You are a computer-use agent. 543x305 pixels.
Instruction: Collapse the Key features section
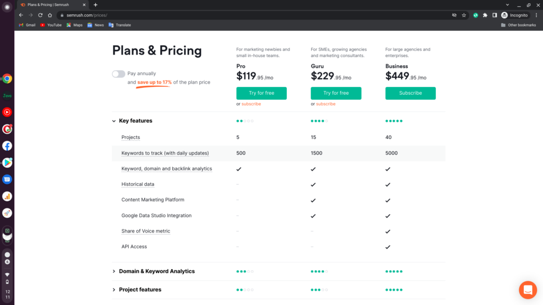pyautogui.click(x=114, y=121)
